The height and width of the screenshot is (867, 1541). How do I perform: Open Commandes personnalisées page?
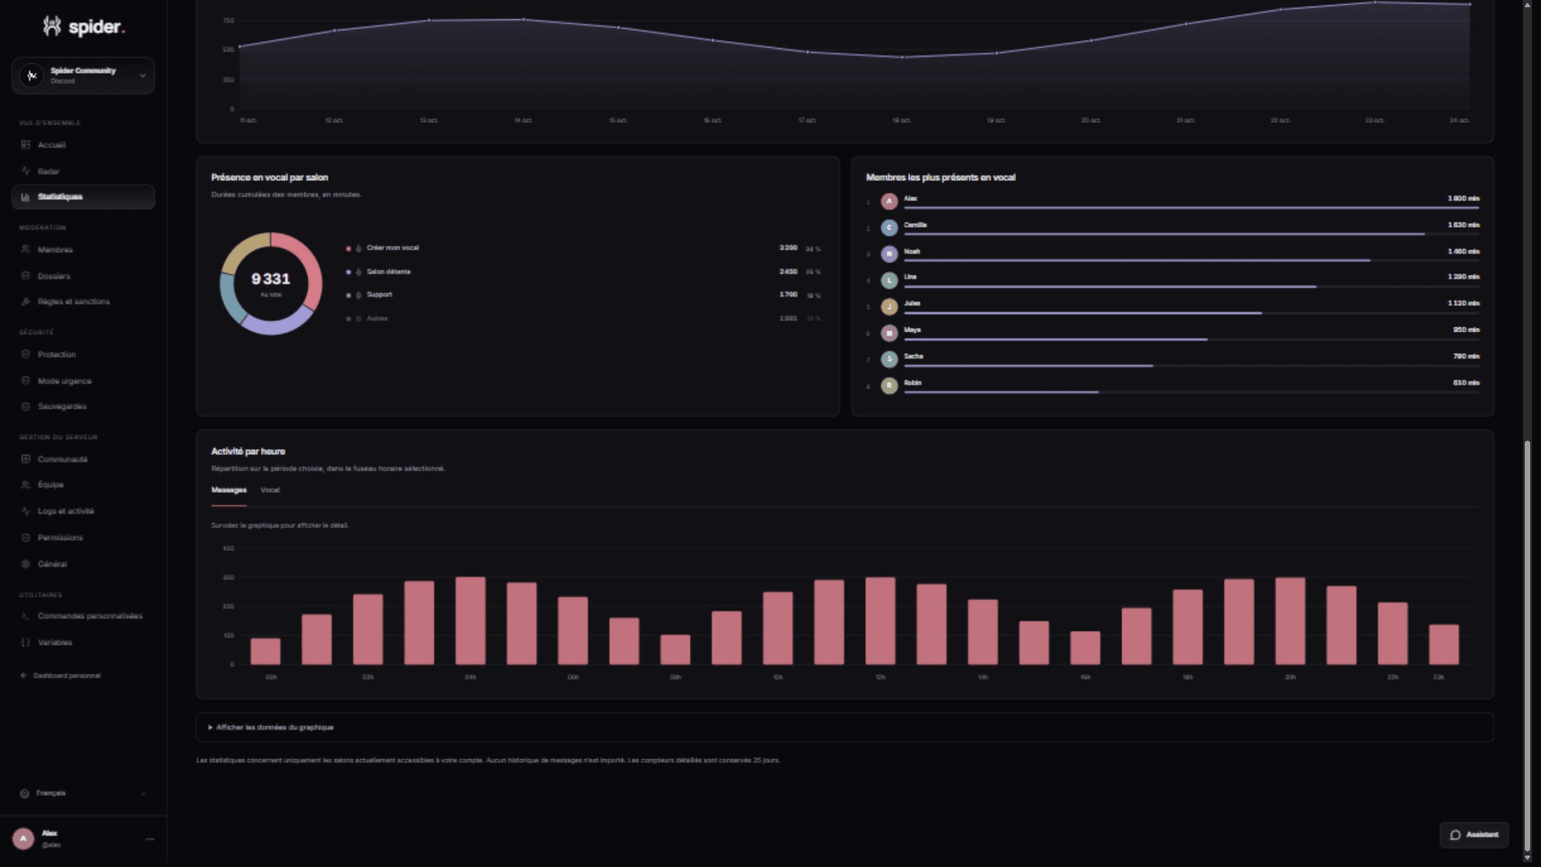pos(83,616)
